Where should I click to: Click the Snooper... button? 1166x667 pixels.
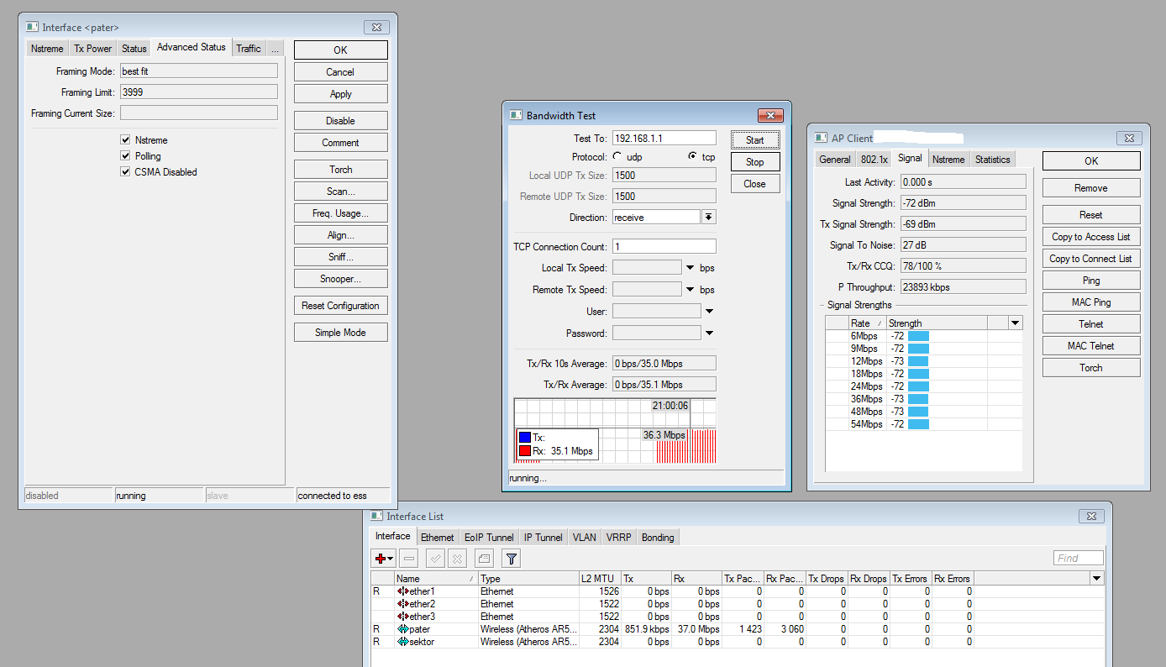(x=340, y=279)
